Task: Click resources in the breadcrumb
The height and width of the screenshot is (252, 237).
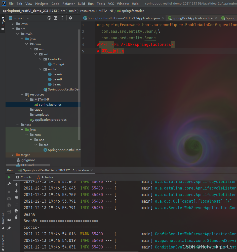Action: pyautogui.click(x=87, y=11)
